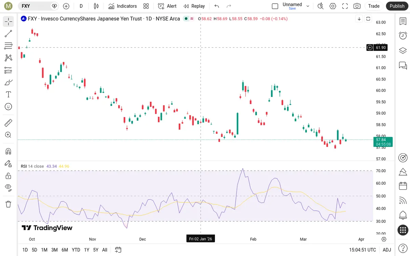Select the 1Y date range

(87, 250)
